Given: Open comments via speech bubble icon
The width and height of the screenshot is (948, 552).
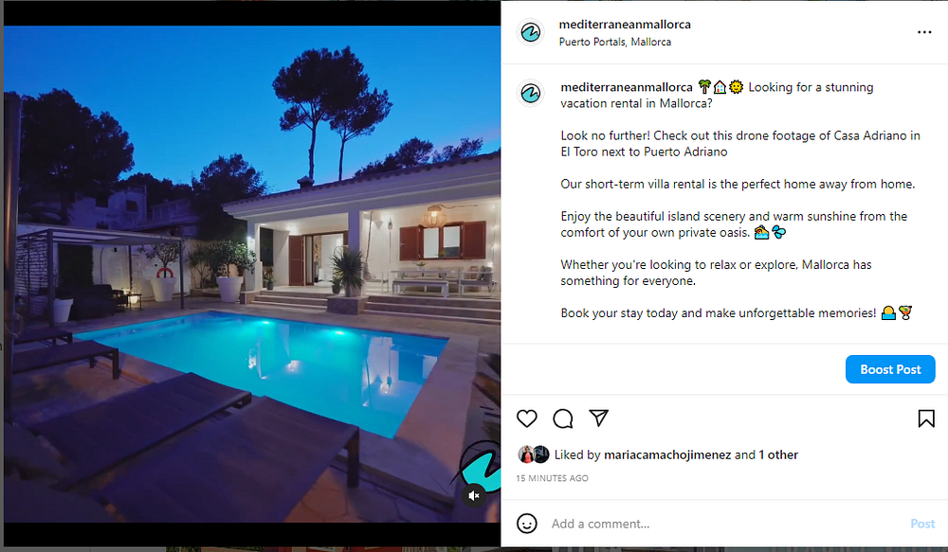Looking at the screenshot, I should pos(563,418).
